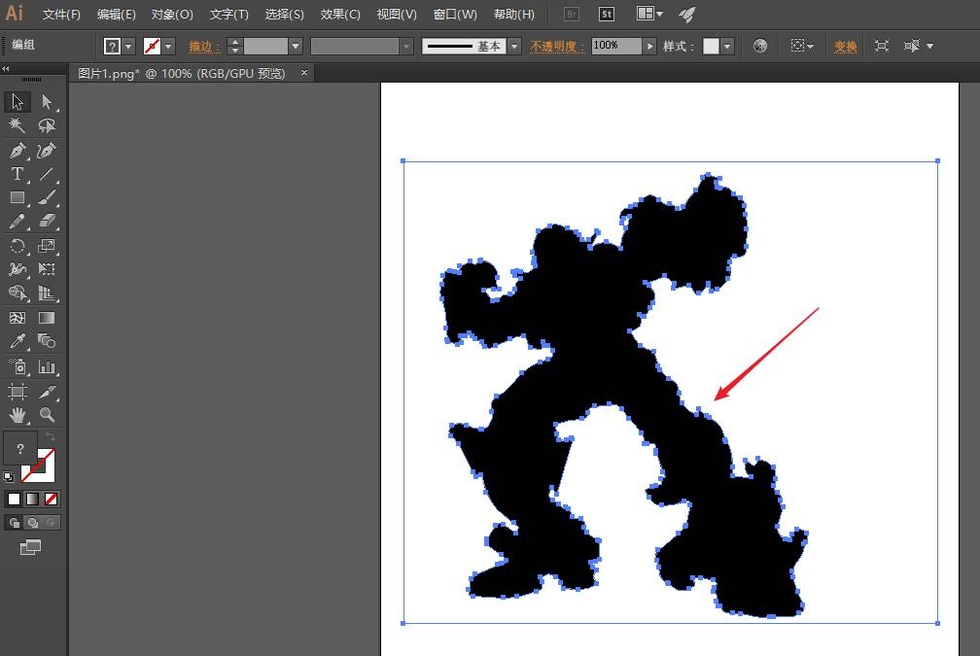
Task: Click the 描边 stroke panel link
Action: point(204,47)
